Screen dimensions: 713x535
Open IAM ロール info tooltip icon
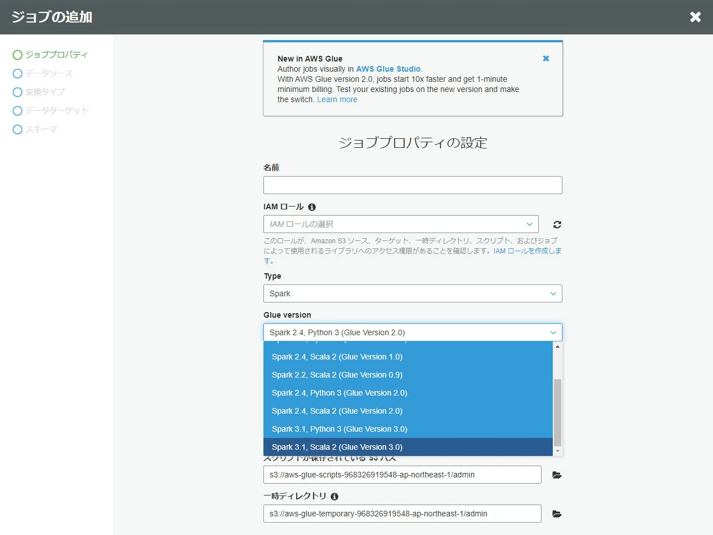(x=312, y=207)
